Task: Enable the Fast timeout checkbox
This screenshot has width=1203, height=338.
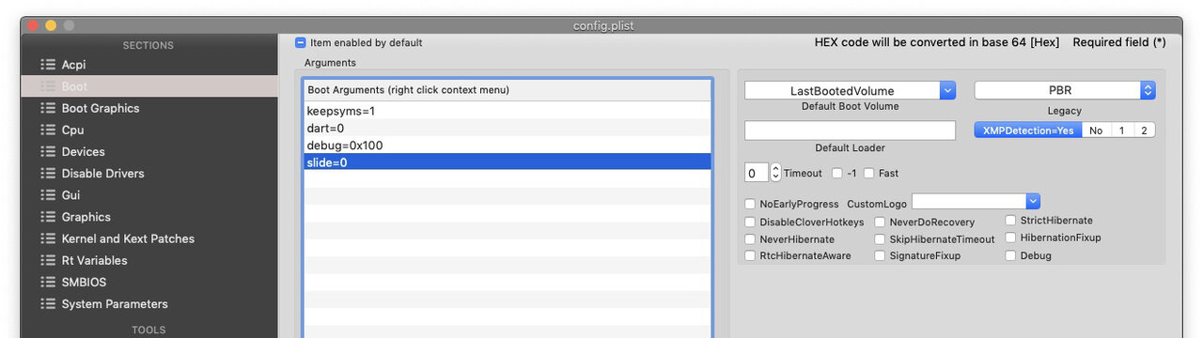Action: (868, 174)
